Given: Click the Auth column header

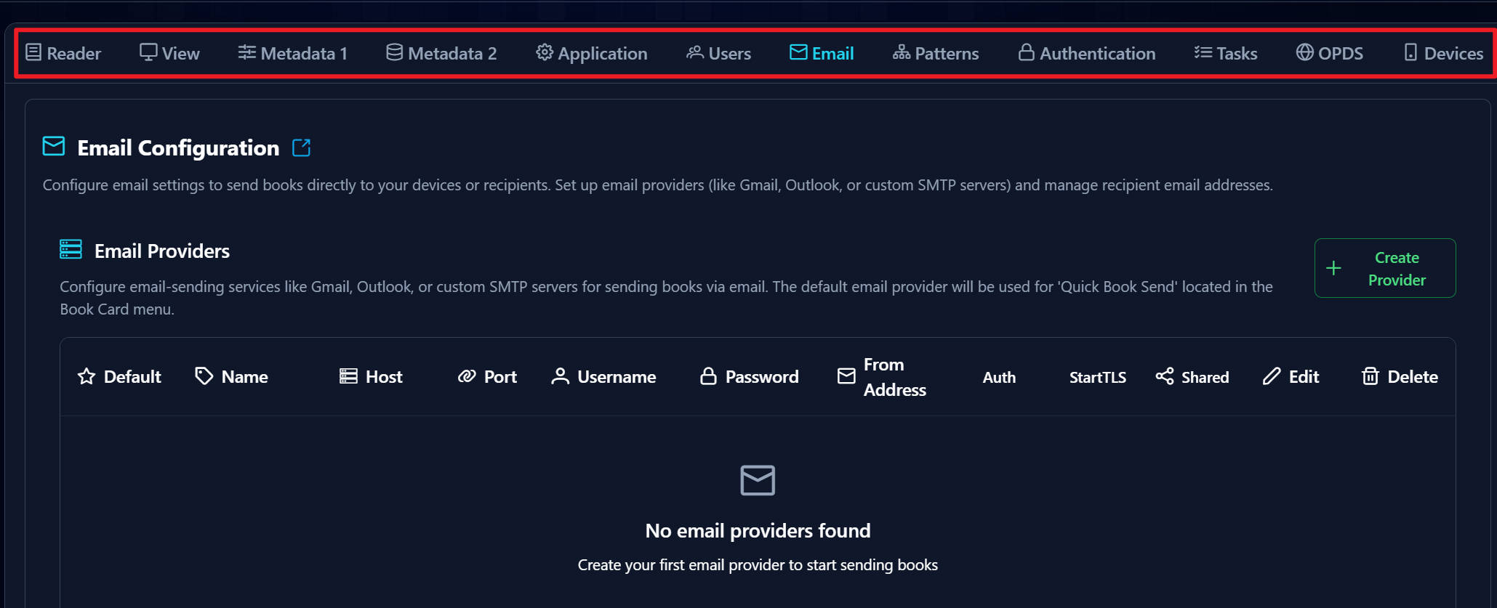Looking at the screenshot, I should point(999,377).
